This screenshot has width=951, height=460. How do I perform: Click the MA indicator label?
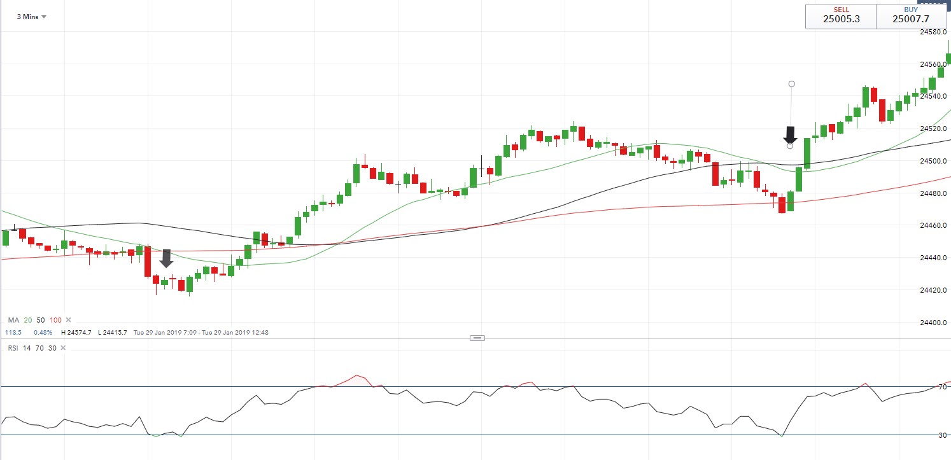(13, 320)
